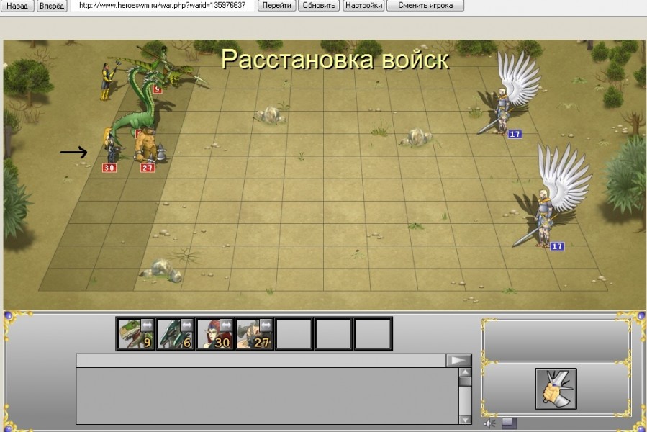This screenshot has height=432, width=647.
Task: Focus the heroeswm.ru URL address field
Action: pyautogui.click(x=162, y=5)
